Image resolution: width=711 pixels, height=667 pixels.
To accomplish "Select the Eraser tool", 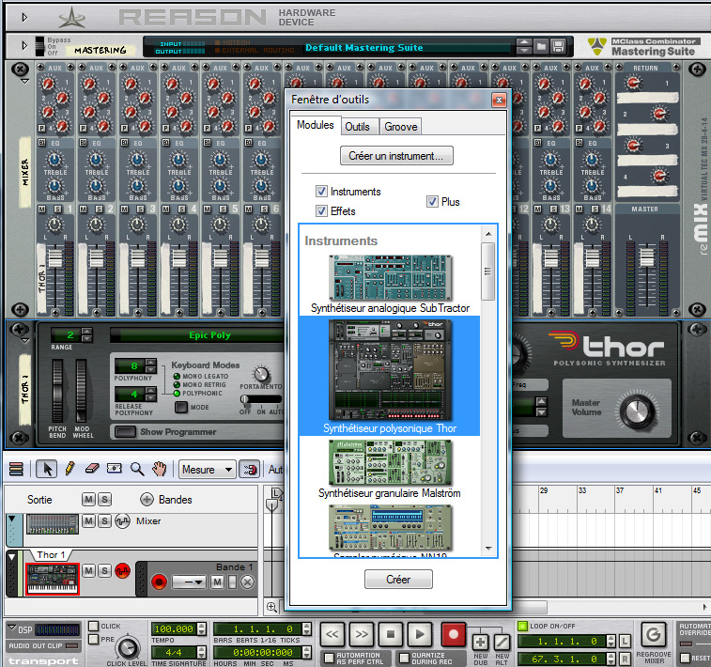I will point(92,469).
